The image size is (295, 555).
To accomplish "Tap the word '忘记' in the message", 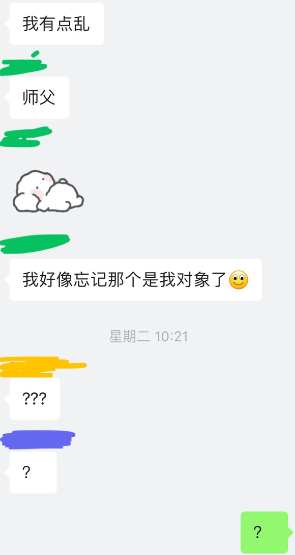I will [x=91, y=280].
